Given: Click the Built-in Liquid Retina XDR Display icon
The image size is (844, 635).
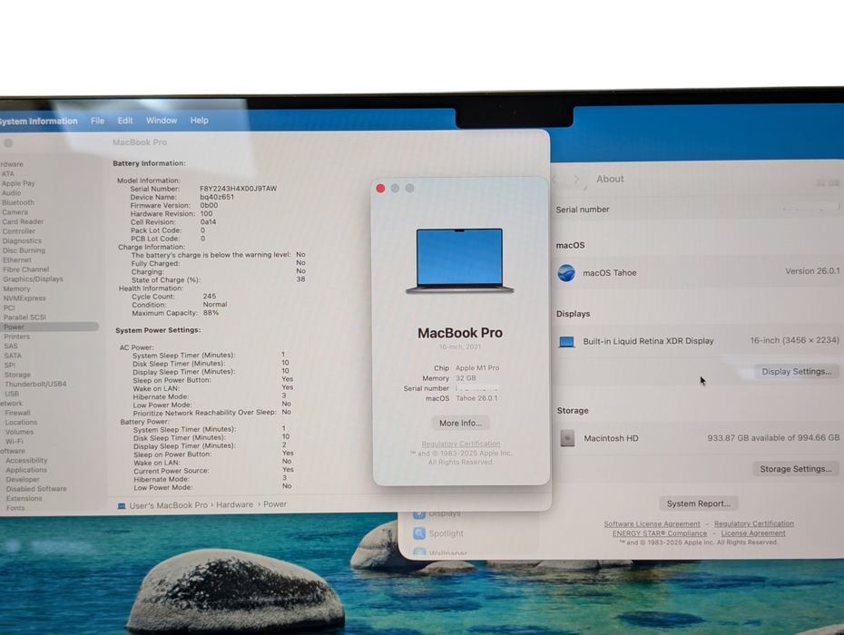Looking at the screenshot, I should [566, 342].
